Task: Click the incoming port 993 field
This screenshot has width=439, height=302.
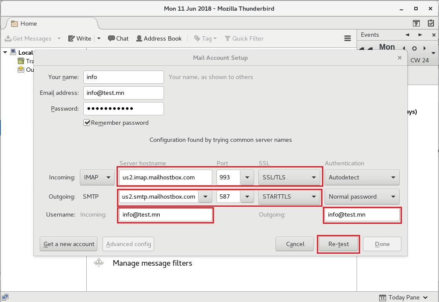Action: [228, 177]
